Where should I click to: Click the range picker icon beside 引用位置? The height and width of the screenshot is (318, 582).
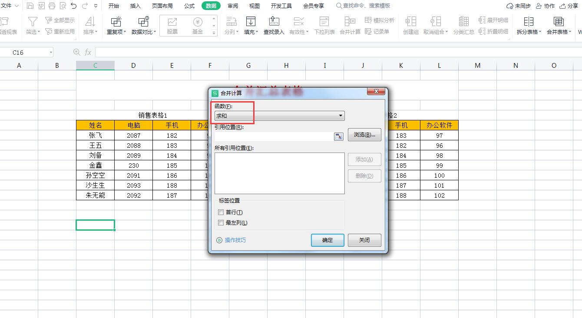click(x=338, y=136)
